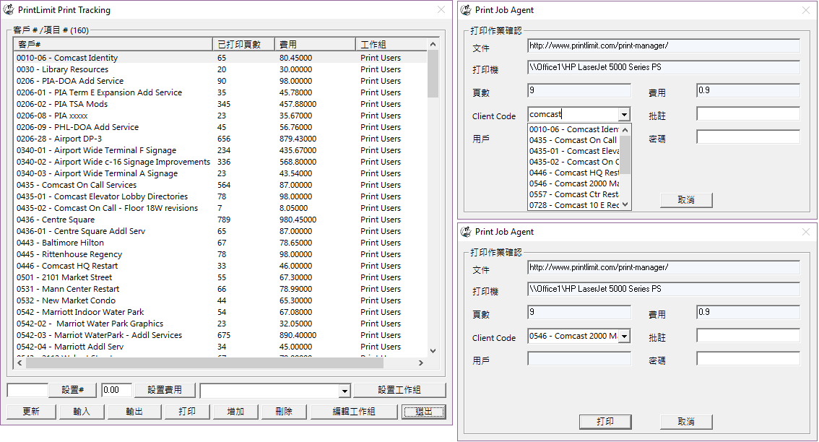Click the 輸出 button
This screenshot has height=442, width=819.
pos(134,412)
